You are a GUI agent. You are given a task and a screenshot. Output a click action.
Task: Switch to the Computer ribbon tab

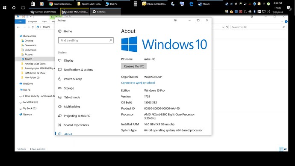[32, 22]
